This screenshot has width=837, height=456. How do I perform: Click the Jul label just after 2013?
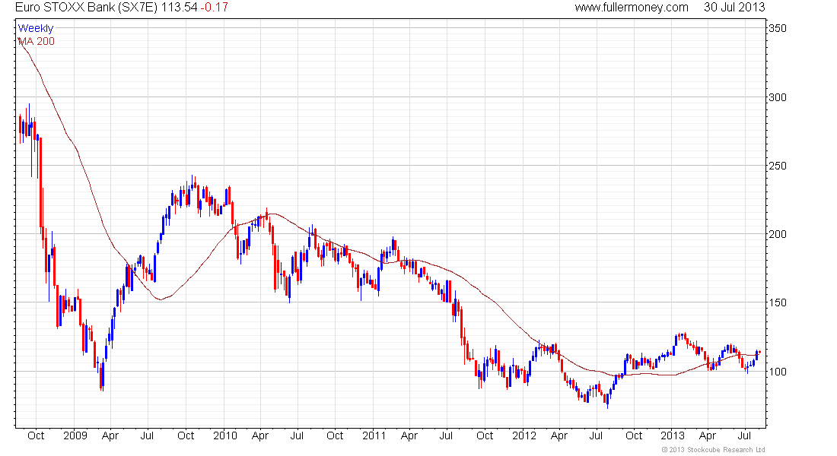pos(744,435)
